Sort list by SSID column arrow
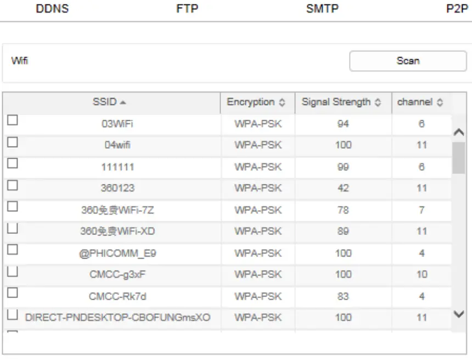 pyautogui.click(x=123, y=103)
